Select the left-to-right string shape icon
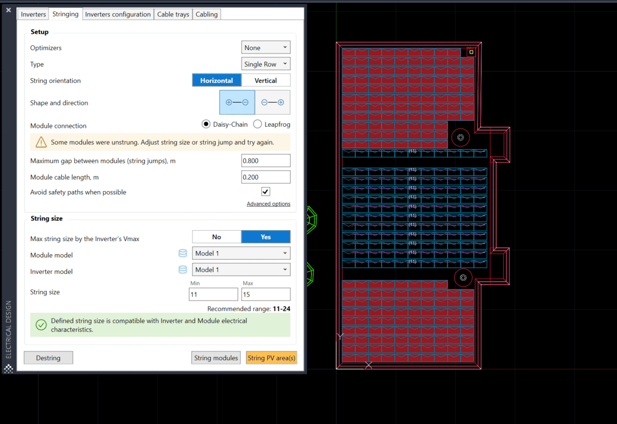 pos(237,102)
